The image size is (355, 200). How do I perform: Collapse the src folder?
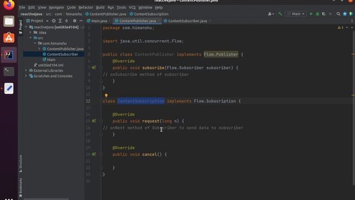31,38
